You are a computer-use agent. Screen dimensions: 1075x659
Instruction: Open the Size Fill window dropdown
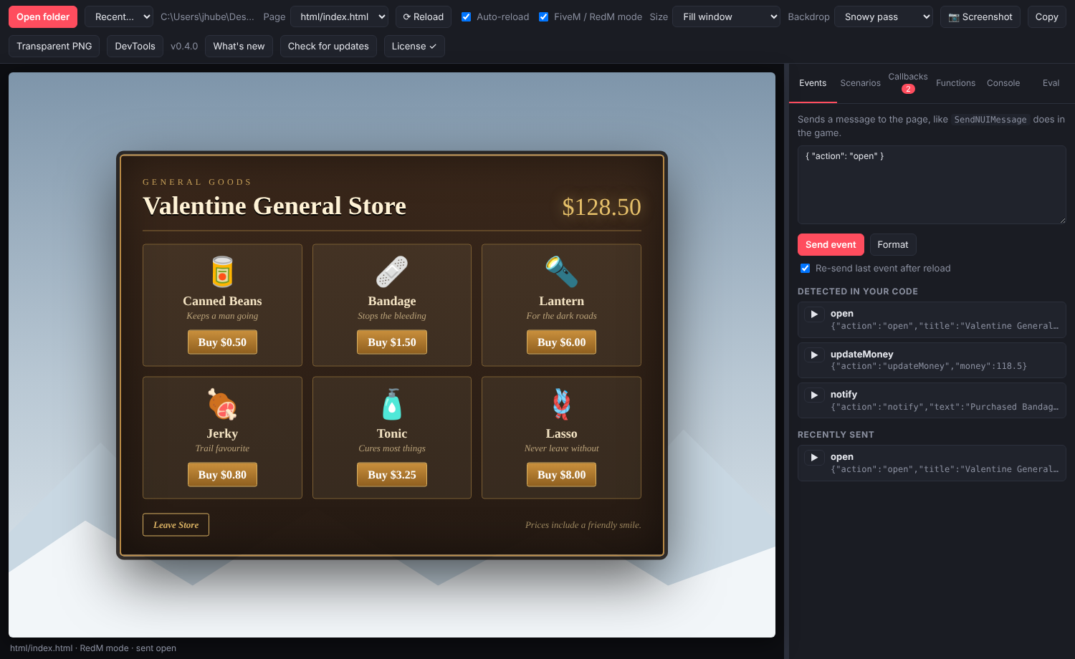point(726,16)
